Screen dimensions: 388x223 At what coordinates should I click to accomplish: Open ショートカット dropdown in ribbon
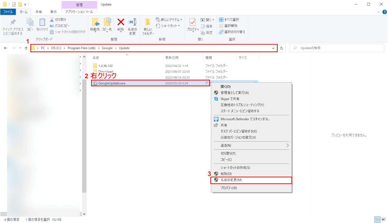(168, 26)
